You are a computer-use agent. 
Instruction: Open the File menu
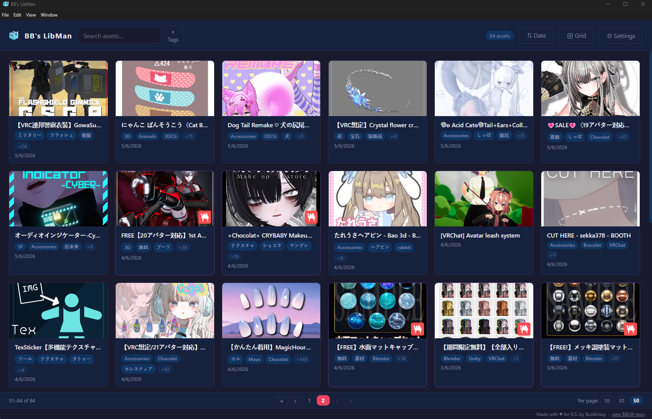click(x=5, y=15)
